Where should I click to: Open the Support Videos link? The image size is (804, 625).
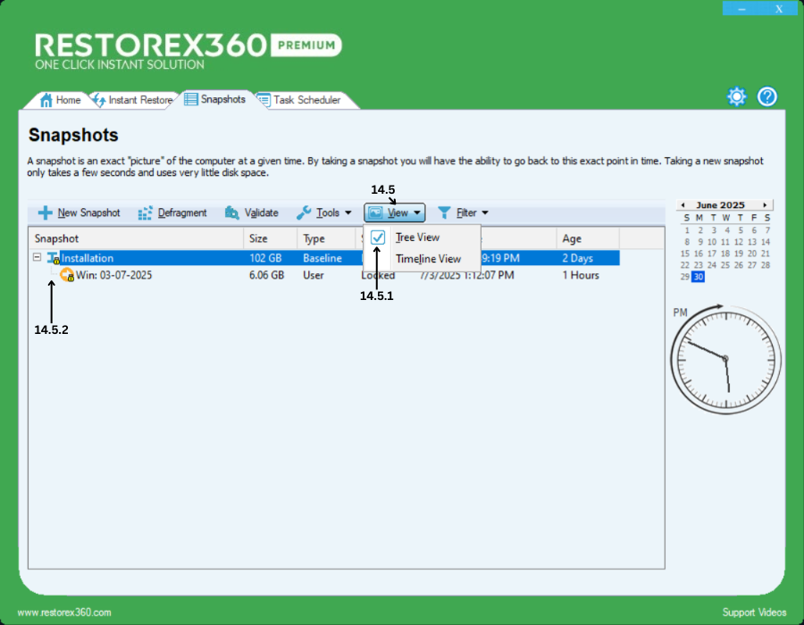754,612
